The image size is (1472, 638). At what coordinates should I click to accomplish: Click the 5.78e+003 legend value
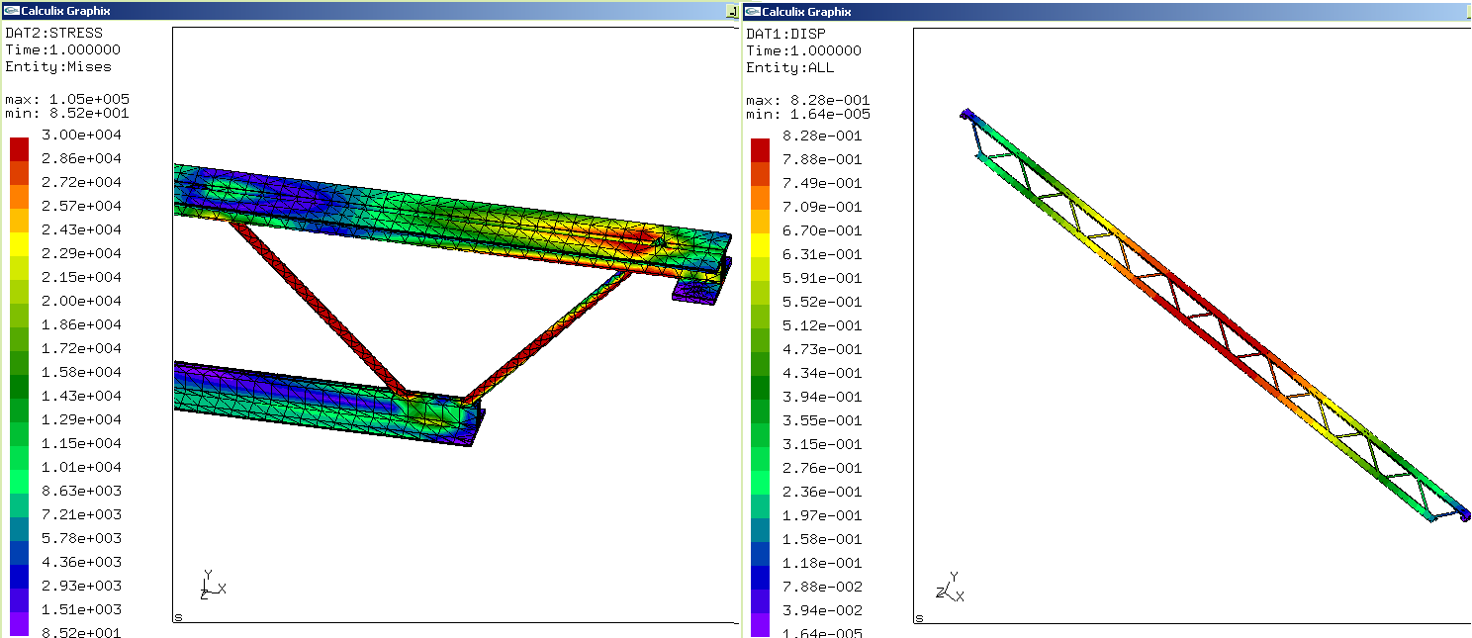(x=80, y=538)
